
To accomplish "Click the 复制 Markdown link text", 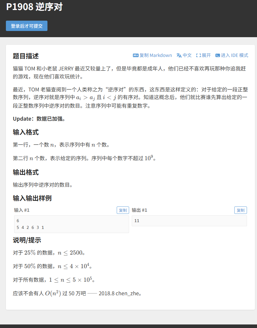I will (x=156, y=55).
